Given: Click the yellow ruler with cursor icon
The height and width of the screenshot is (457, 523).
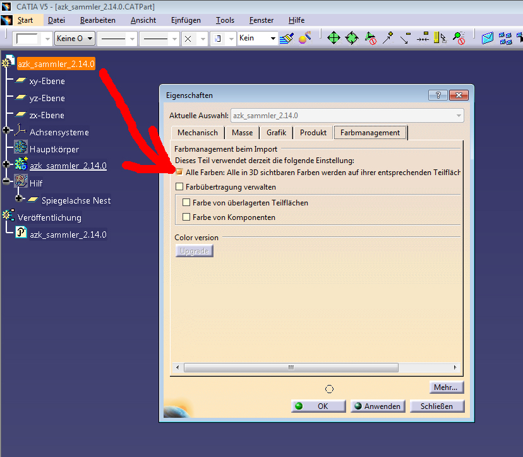Looking at the screenshot, I should [440, 38].
